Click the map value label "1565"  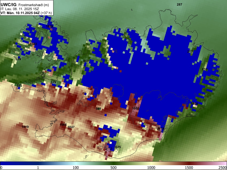63,125
